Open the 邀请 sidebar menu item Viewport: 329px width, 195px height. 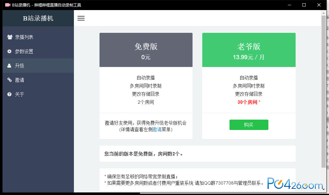tap(38, 80)
